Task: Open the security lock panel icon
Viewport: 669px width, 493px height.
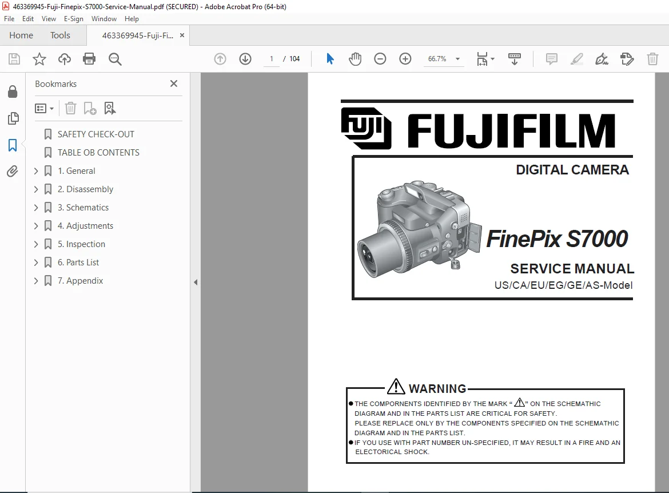Action: coord(13,92)
